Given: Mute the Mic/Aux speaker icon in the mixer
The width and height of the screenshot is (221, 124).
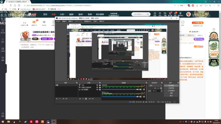Looking at the screenshot, I should pyautogui.click(x=141, y=97).
